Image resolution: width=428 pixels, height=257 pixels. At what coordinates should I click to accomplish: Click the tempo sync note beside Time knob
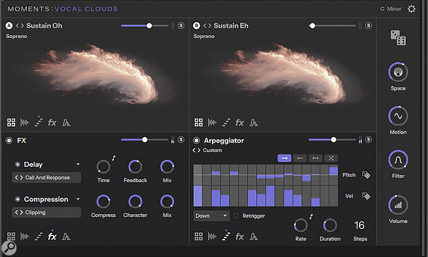click(x=113, y=158)
